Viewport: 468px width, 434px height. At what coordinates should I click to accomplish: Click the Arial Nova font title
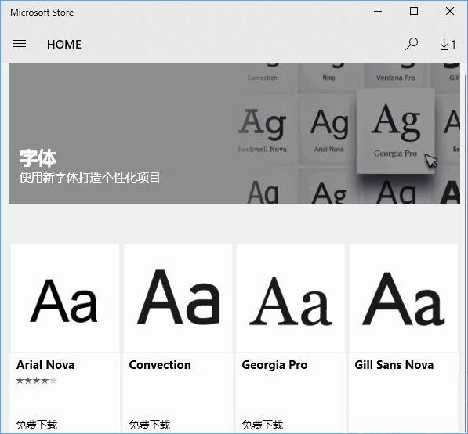click(x=45, y=365)
